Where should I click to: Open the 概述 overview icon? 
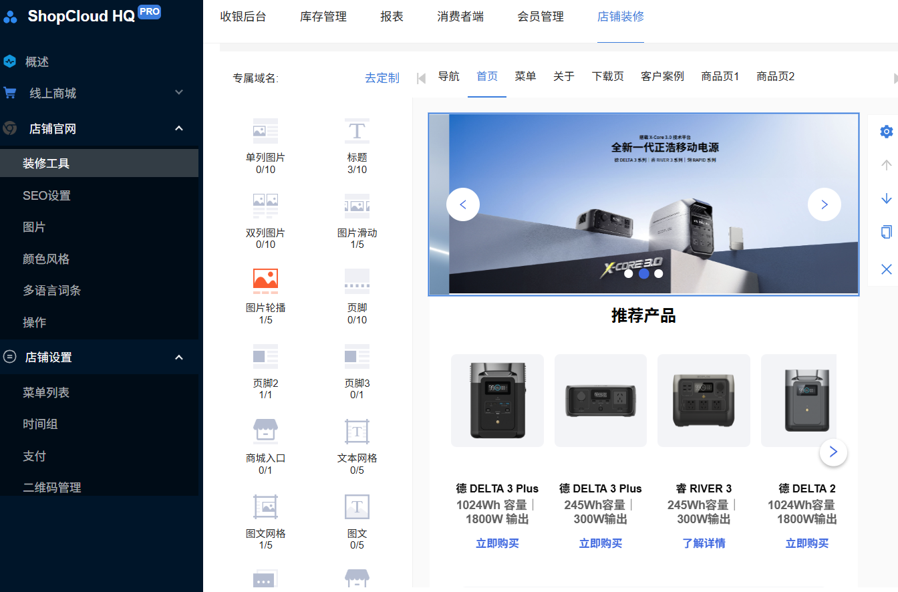9,61
